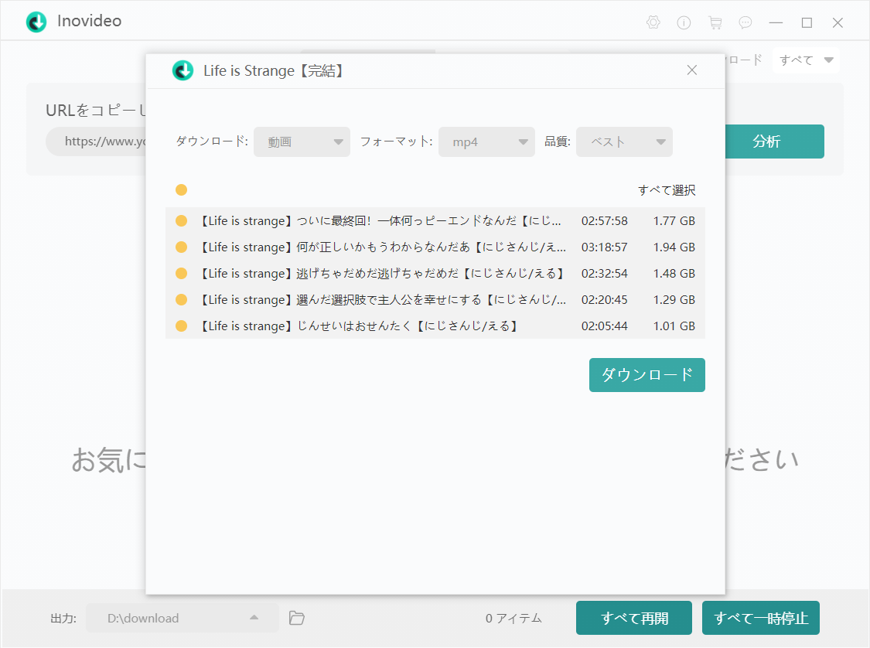Toggle selection of the 02:57:58 video

[182, 221]
